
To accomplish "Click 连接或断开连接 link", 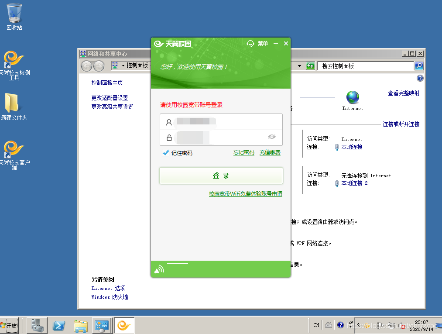I will 401,124.
